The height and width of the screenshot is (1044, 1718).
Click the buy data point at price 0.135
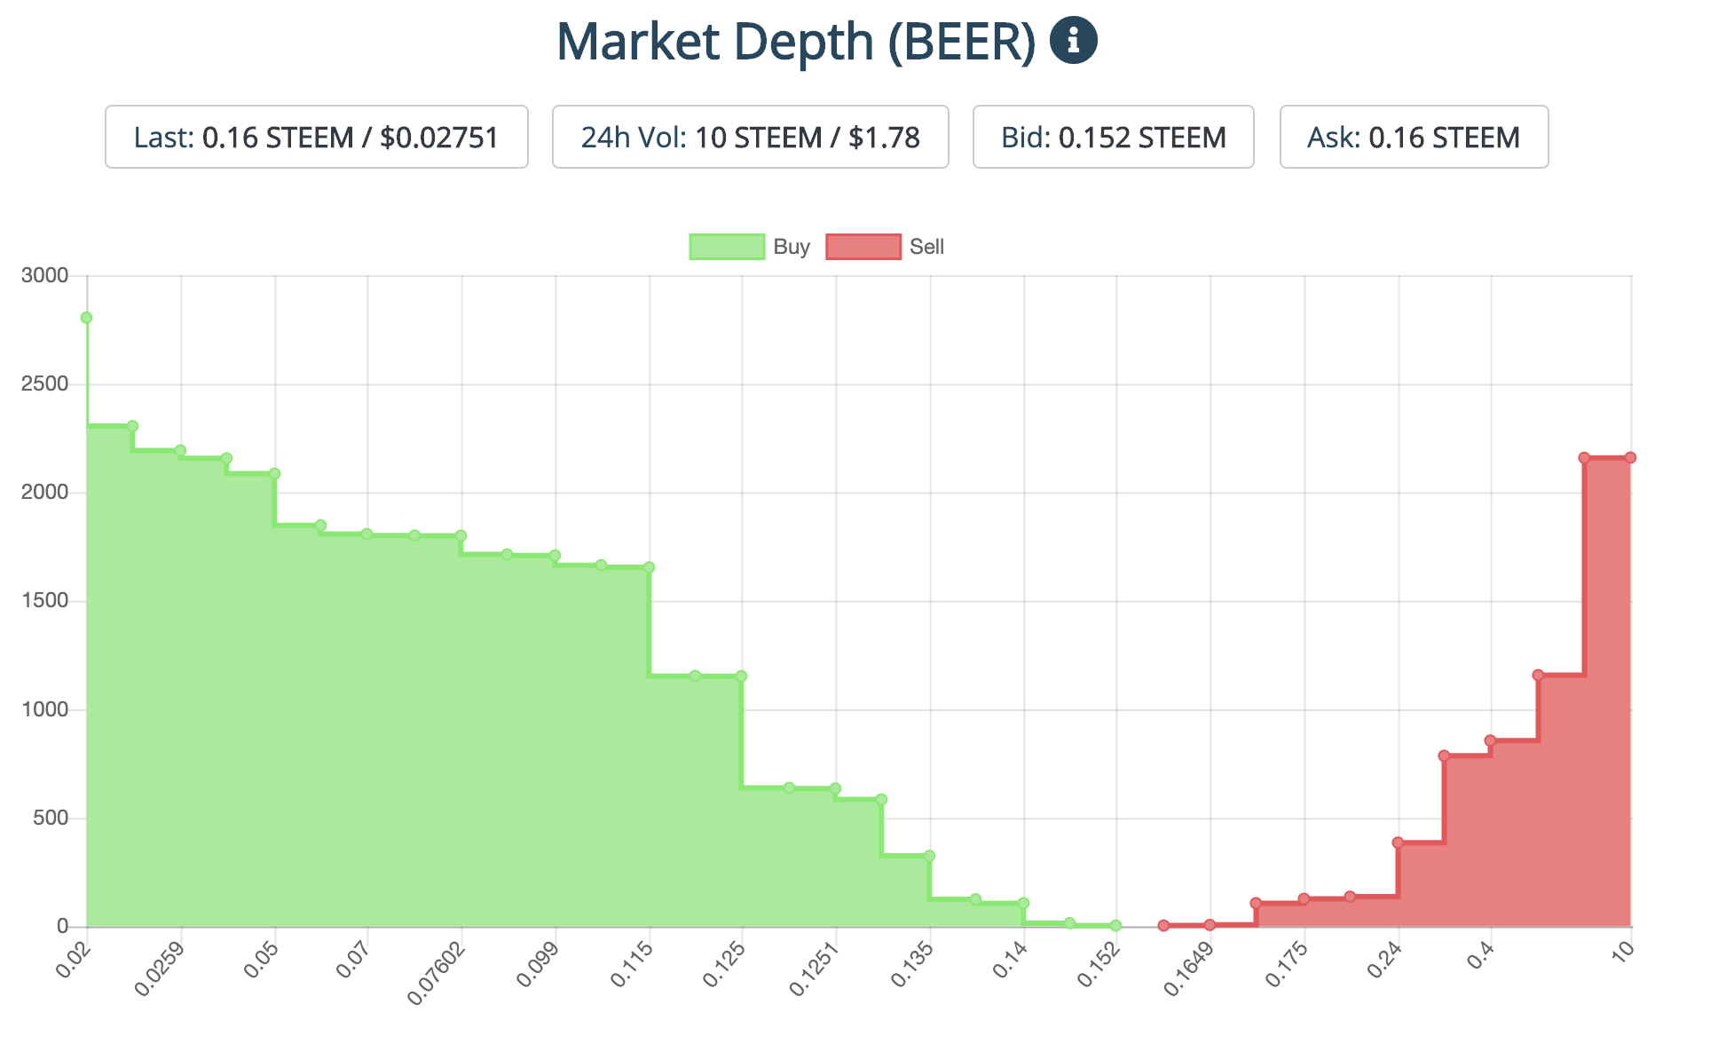[x=929, y=856]
